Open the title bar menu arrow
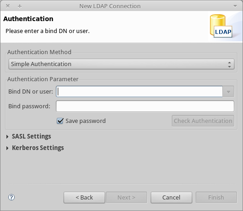 (235, 6)
